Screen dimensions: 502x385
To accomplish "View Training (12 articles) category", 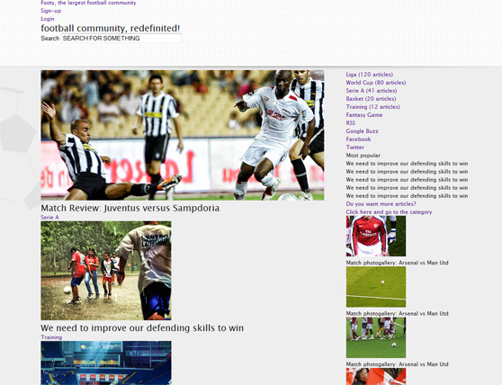I will [x=373, y=107].
